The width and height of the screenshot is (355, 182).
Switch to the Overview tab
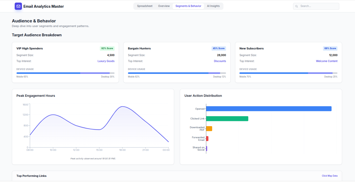coord(164,6)
